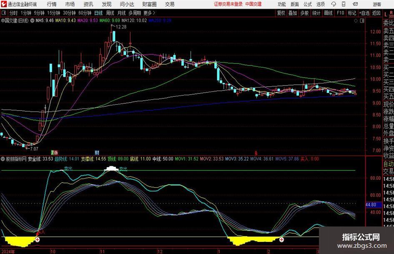Switch to the 30分钟 period tab

69,13
